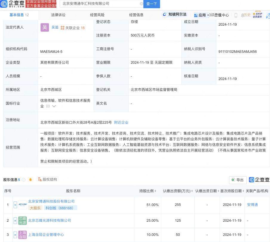Image resolution: width=270 pixels, height=242 pixels.
Task: Click the 查一下 search button
Action: pos(152,4)
